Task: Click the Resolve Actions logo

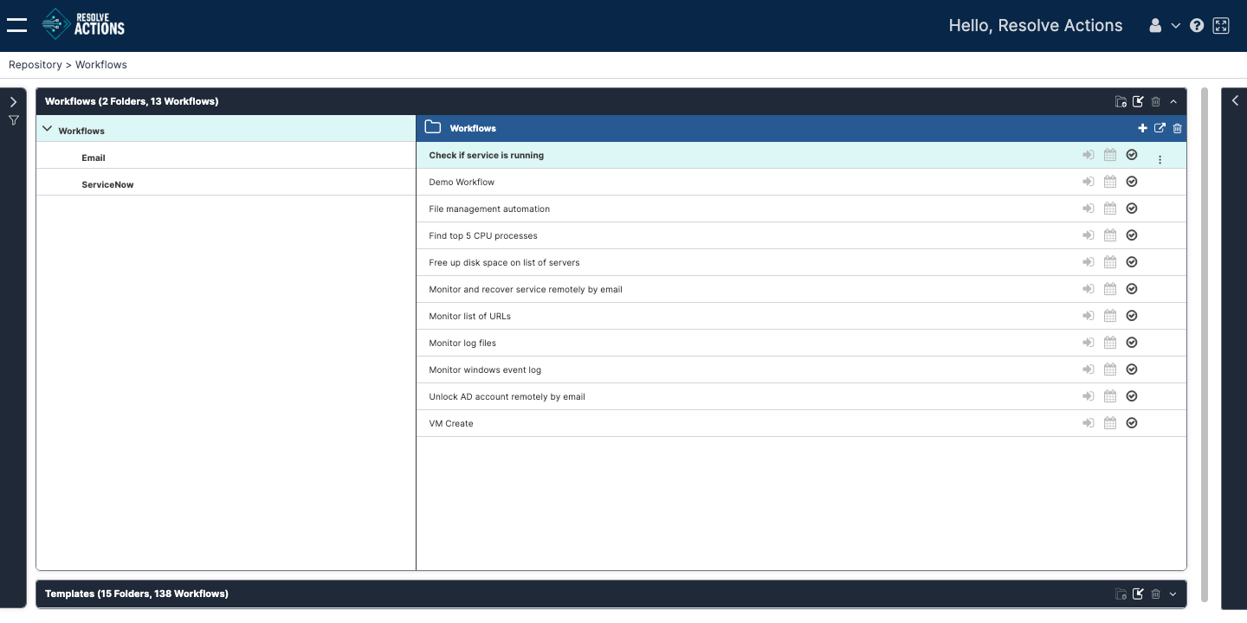Action: point(83,24)
